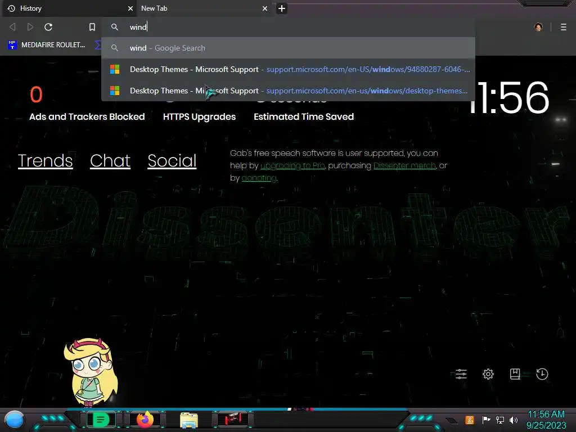Click the 'Estimated Time Saved' label
The height and width of the screenshot is (432, 576).
pos(304,117)
